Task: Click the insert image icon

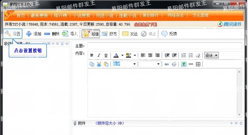Action: [x=184, y=64]
